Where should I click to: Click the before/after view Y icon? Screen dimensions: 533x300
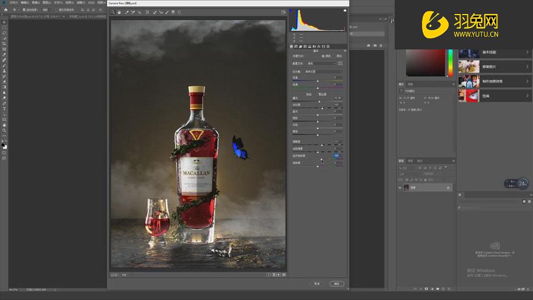coord(269,275)
